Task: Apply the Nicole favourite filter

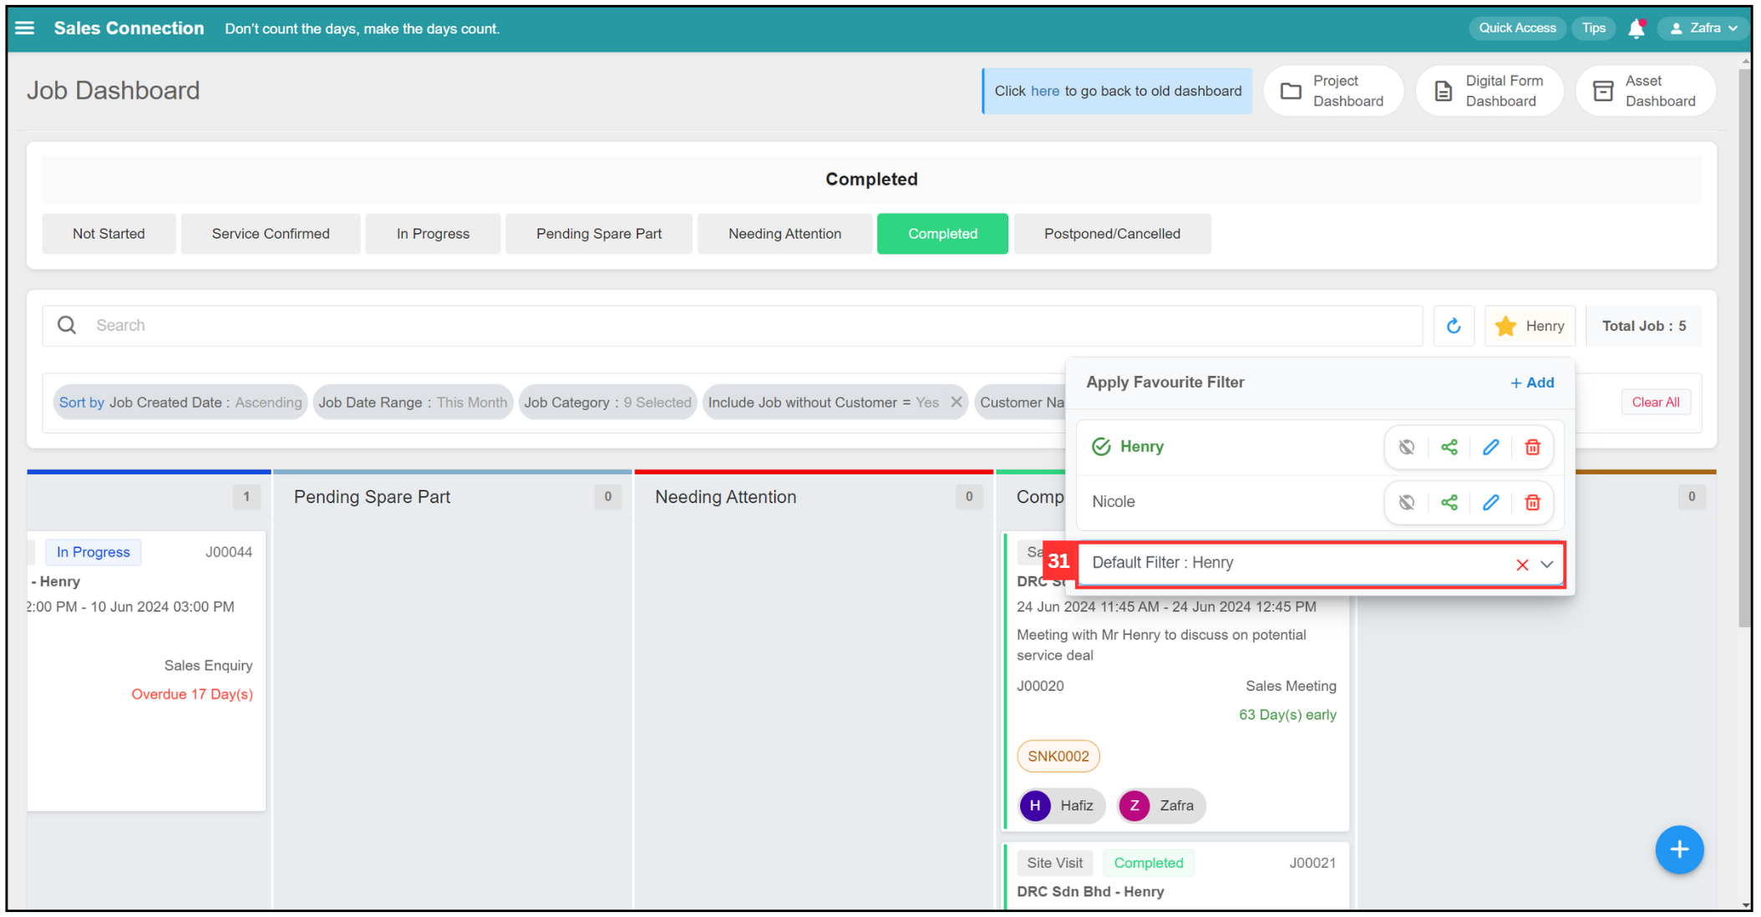Action: (x=1114, y=502)
